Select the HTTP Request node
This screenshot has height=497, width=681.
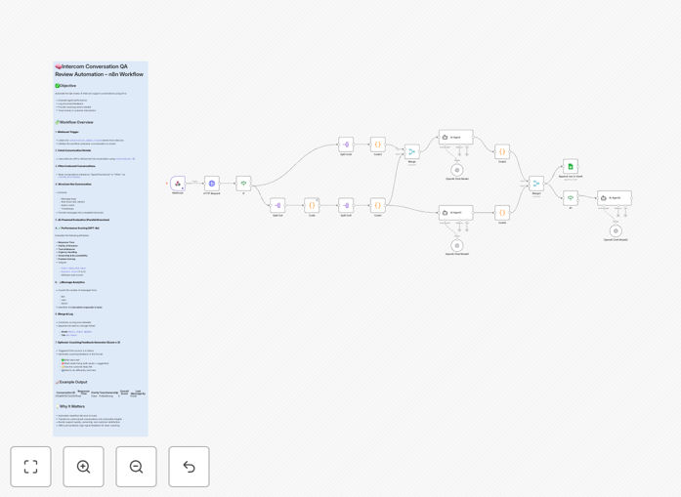[x=212, y=184]
